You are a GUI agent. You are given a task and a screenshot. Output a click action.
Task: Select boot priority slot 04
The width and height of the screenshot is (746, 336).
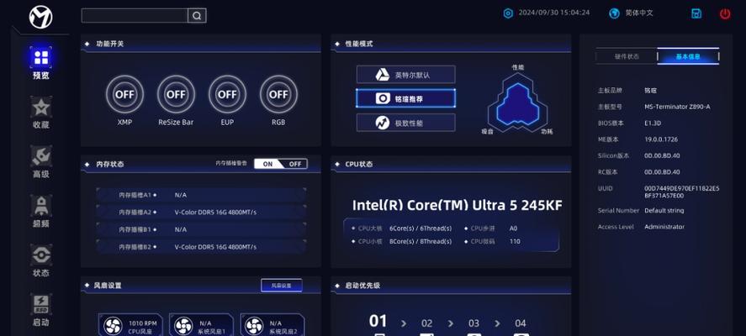521,323
